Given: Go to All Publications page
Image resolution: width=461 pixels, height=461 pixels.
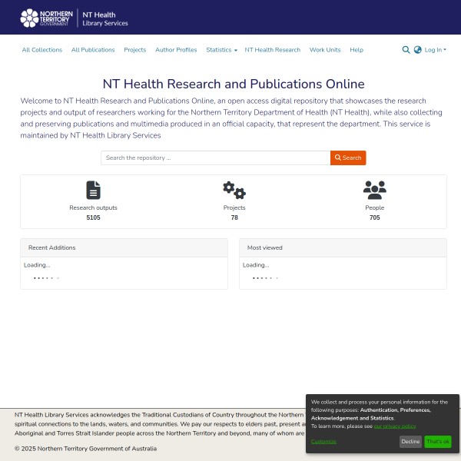Looking at the screenshot, I should pyautogui.click(x=93, y=50).
